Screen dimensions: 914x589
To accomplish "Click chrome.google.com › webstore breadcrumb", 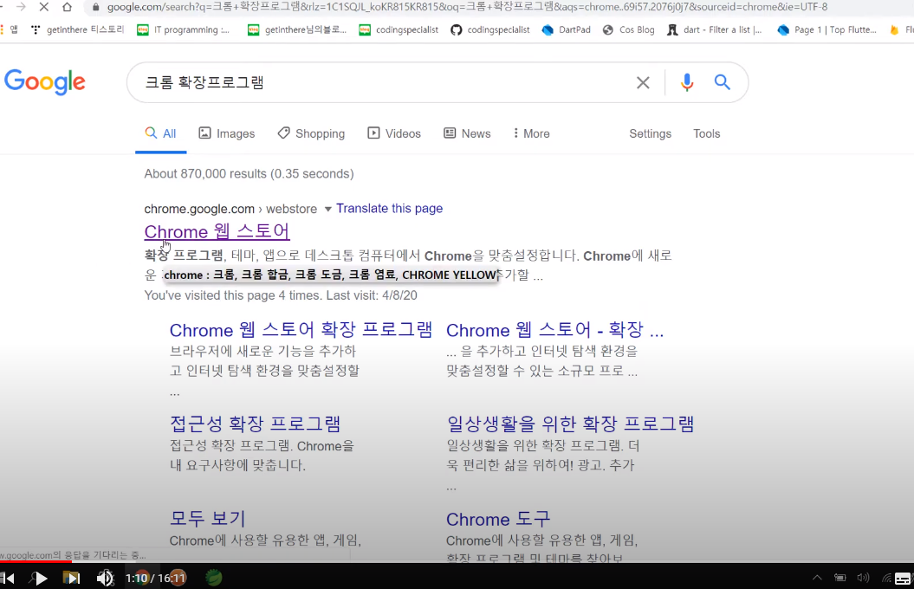I will point(230,209).
